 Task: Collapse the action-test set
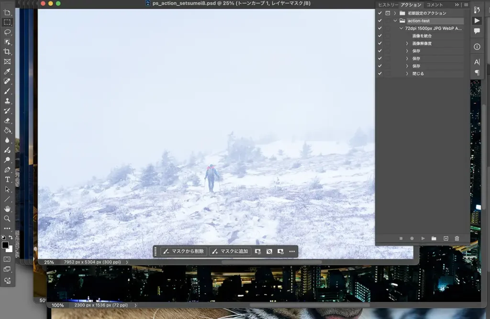pos(395,21)
